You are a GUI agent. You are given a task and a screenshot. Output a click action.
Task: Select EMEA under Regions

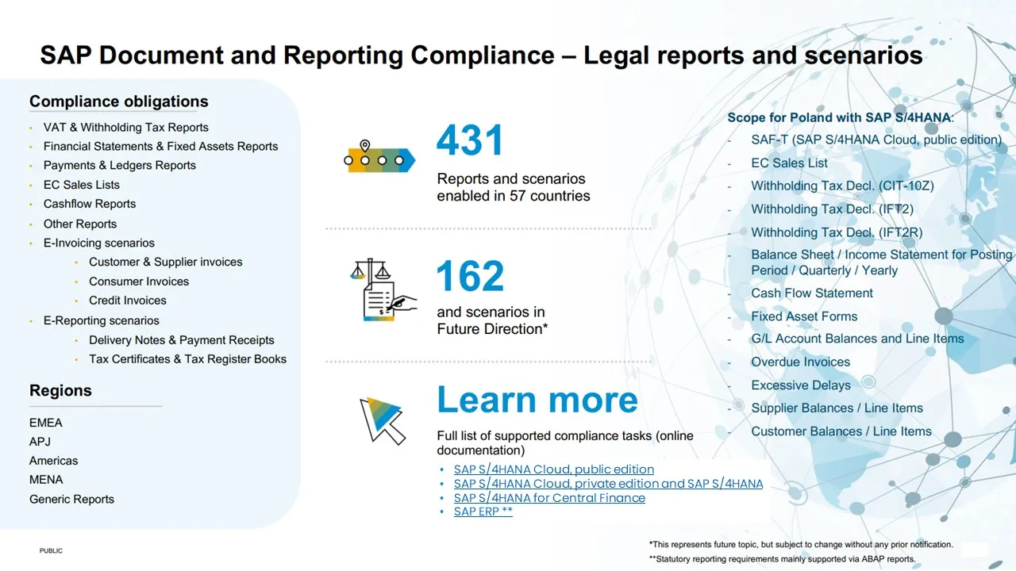(x=46, y=423)
